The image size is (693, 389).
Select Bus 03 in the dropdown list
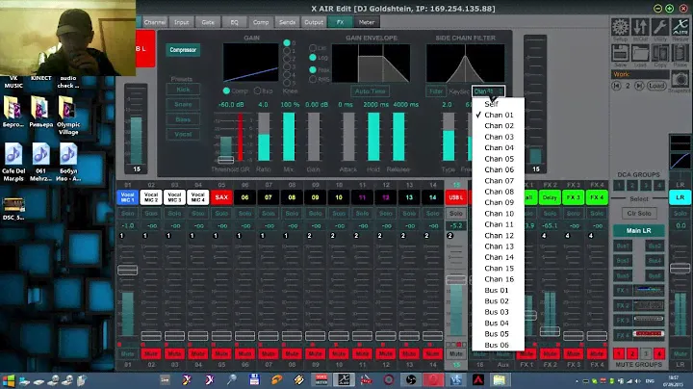pyautogui.click(x=498, y=312)
